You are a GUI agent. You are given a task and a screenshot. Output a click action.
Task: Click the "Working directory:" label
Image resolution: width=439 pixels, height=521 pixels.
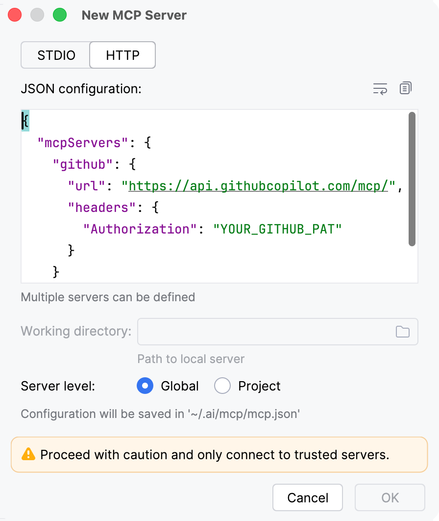coord(76,331)
